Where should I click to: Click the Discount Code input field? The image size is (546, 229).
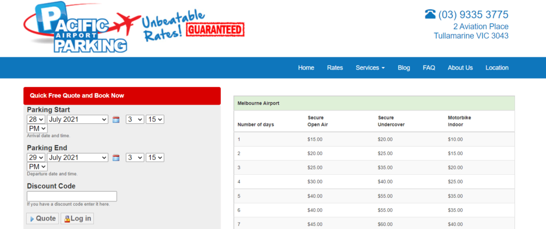[72, 197]
